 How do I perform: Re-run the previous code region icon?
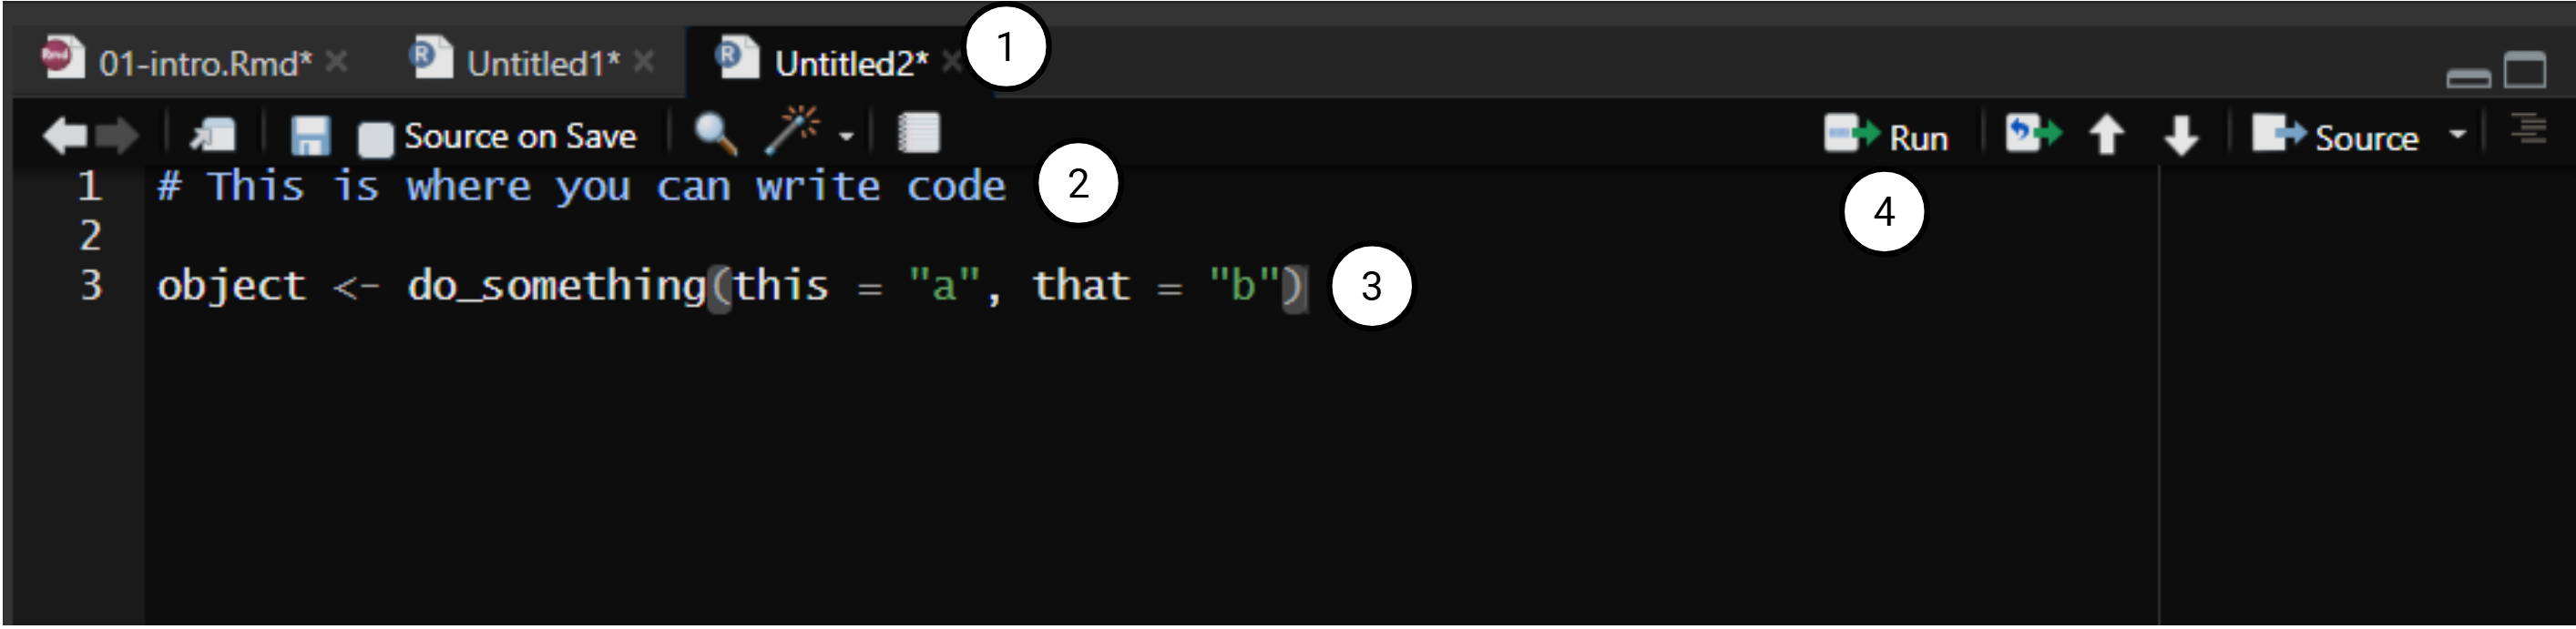point(2033,133)
